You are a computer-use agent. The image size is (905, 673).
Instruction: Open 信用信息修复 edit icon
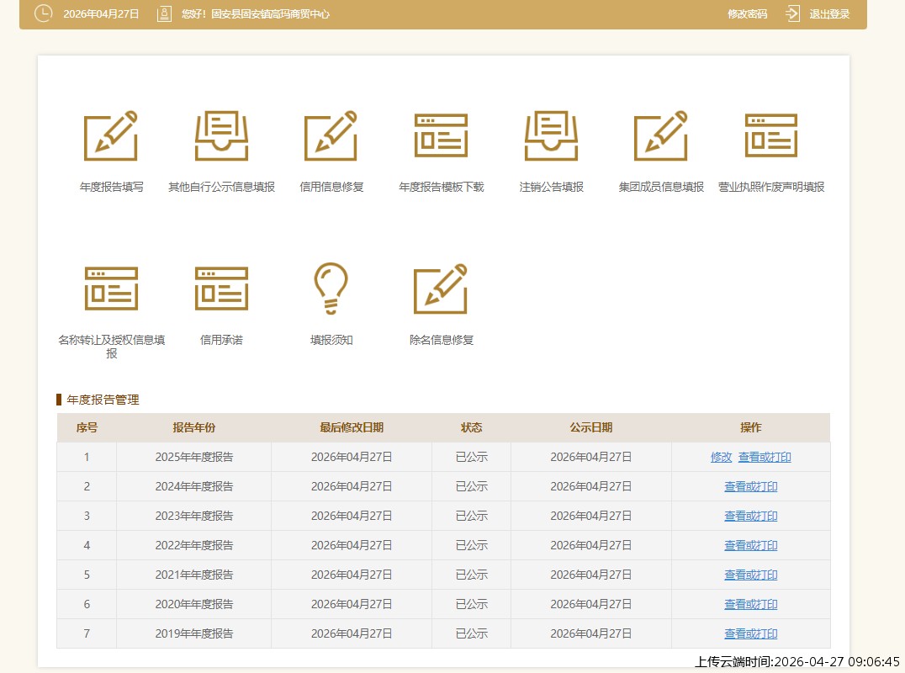coord(331,136)
